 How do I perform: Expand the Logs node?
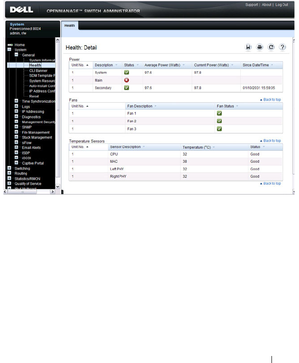point(16,106)
